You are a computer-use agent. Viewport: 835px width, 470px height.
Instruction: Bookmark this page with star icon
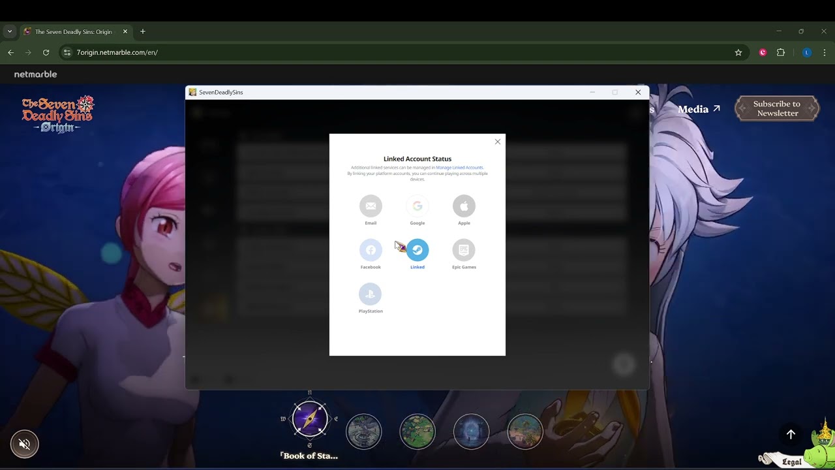[738, 52]
